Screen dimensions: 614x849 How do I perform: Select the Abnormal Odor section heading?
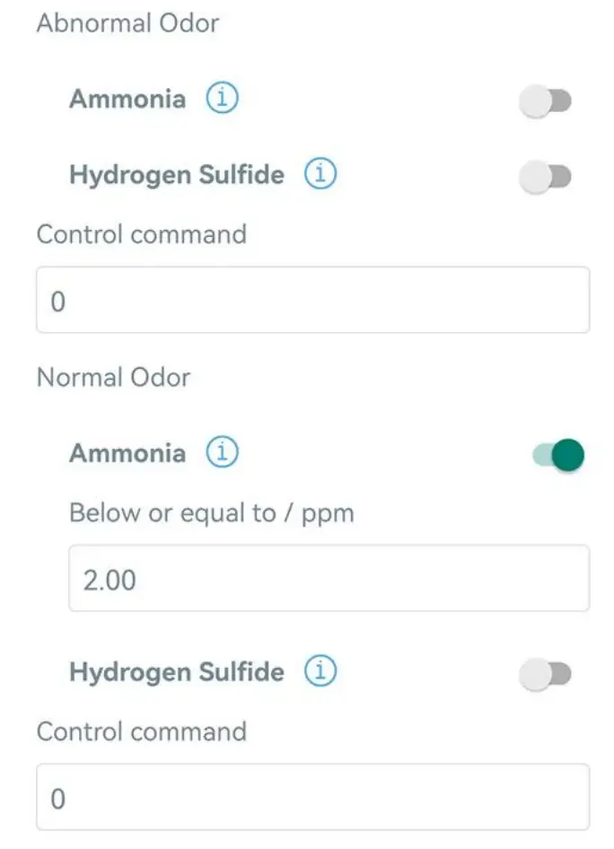click(127, 23)
